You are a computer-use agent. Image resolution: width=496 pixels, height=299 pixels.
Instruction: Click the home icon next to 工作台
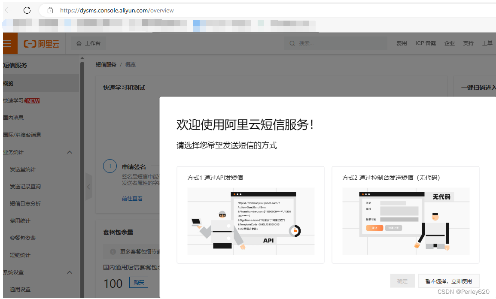tap(79, 43)
